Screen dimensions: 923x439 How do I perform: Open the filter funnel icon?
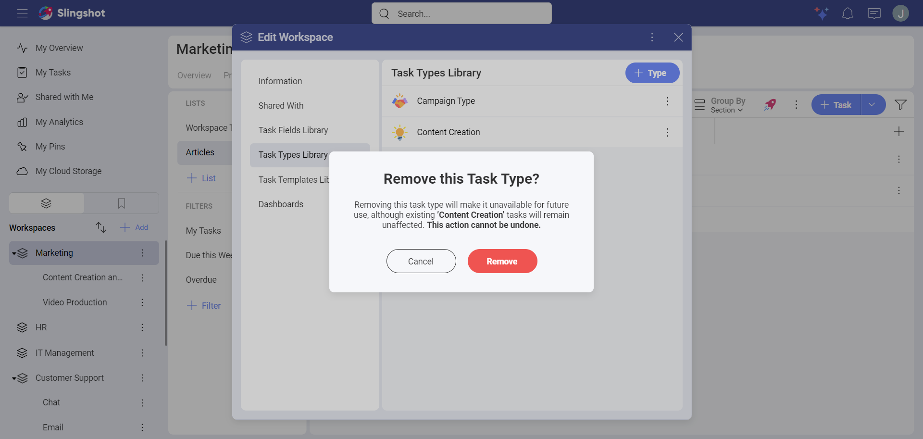point(900,105)
